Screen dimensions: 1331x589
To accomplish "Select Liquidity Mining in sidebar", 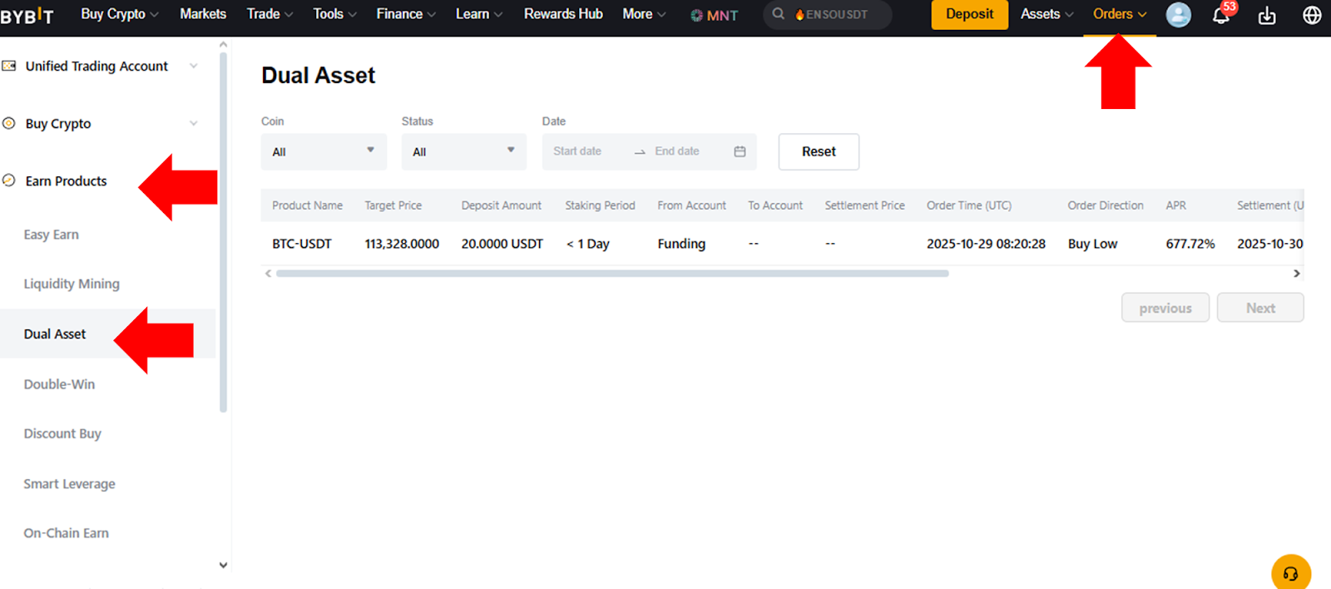I will pos(72,284).
